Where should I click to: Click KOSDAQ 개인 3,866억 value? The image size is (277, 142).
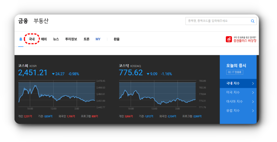[x=128, y=116]
